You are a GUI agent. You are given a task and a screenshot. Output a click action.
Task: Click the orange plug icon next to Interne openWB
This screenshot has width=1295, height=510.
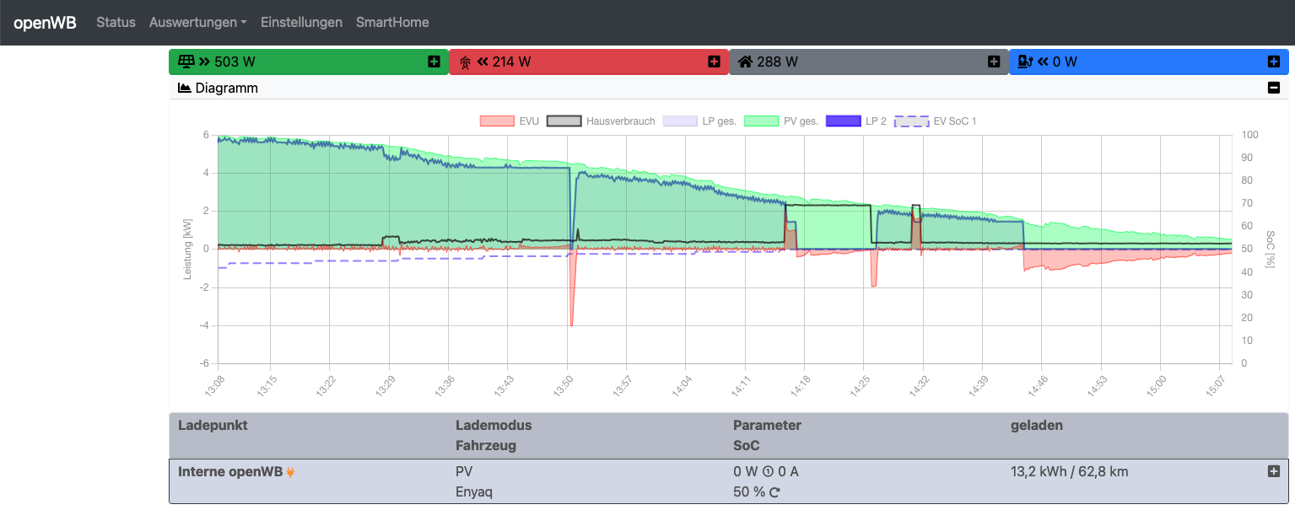tap(291, 472)
